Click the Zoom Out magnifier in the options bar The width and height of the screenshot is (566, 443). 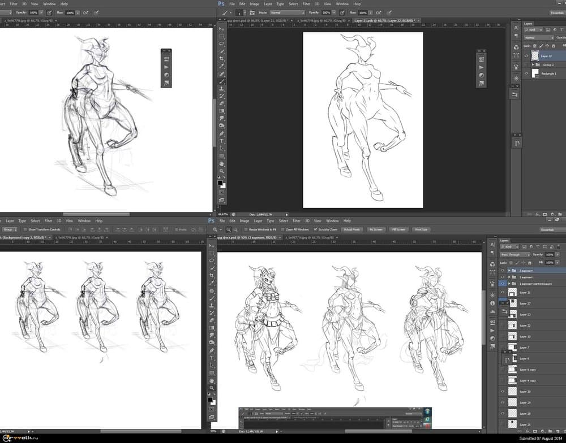pyautogui.click(x=234, y=229)
